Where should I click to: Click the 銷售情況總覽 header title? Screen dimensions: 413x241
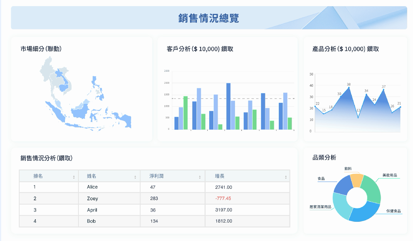click(208, 18)
